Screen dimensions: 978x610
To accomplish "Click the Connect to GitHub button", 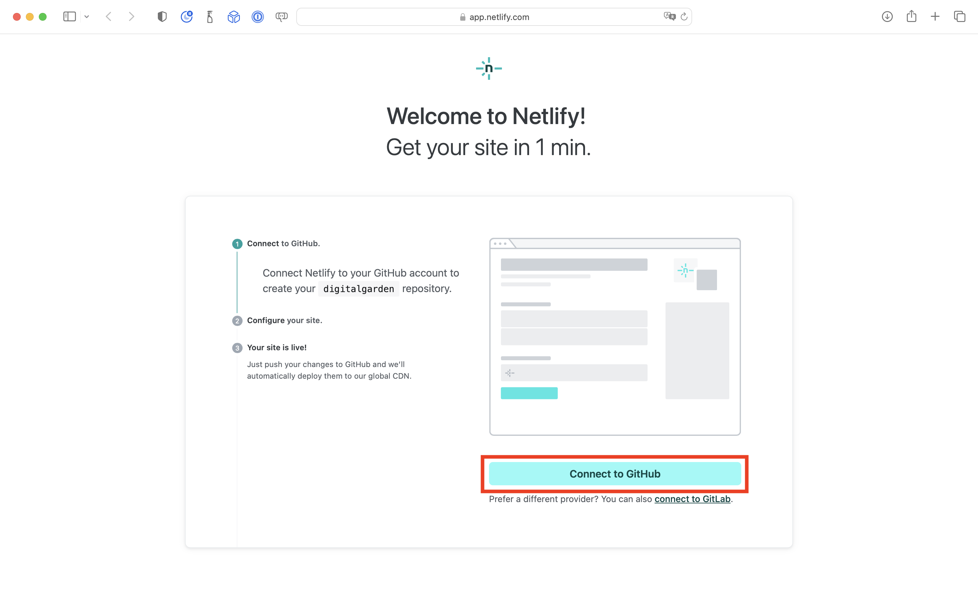I will coord(614,474).
